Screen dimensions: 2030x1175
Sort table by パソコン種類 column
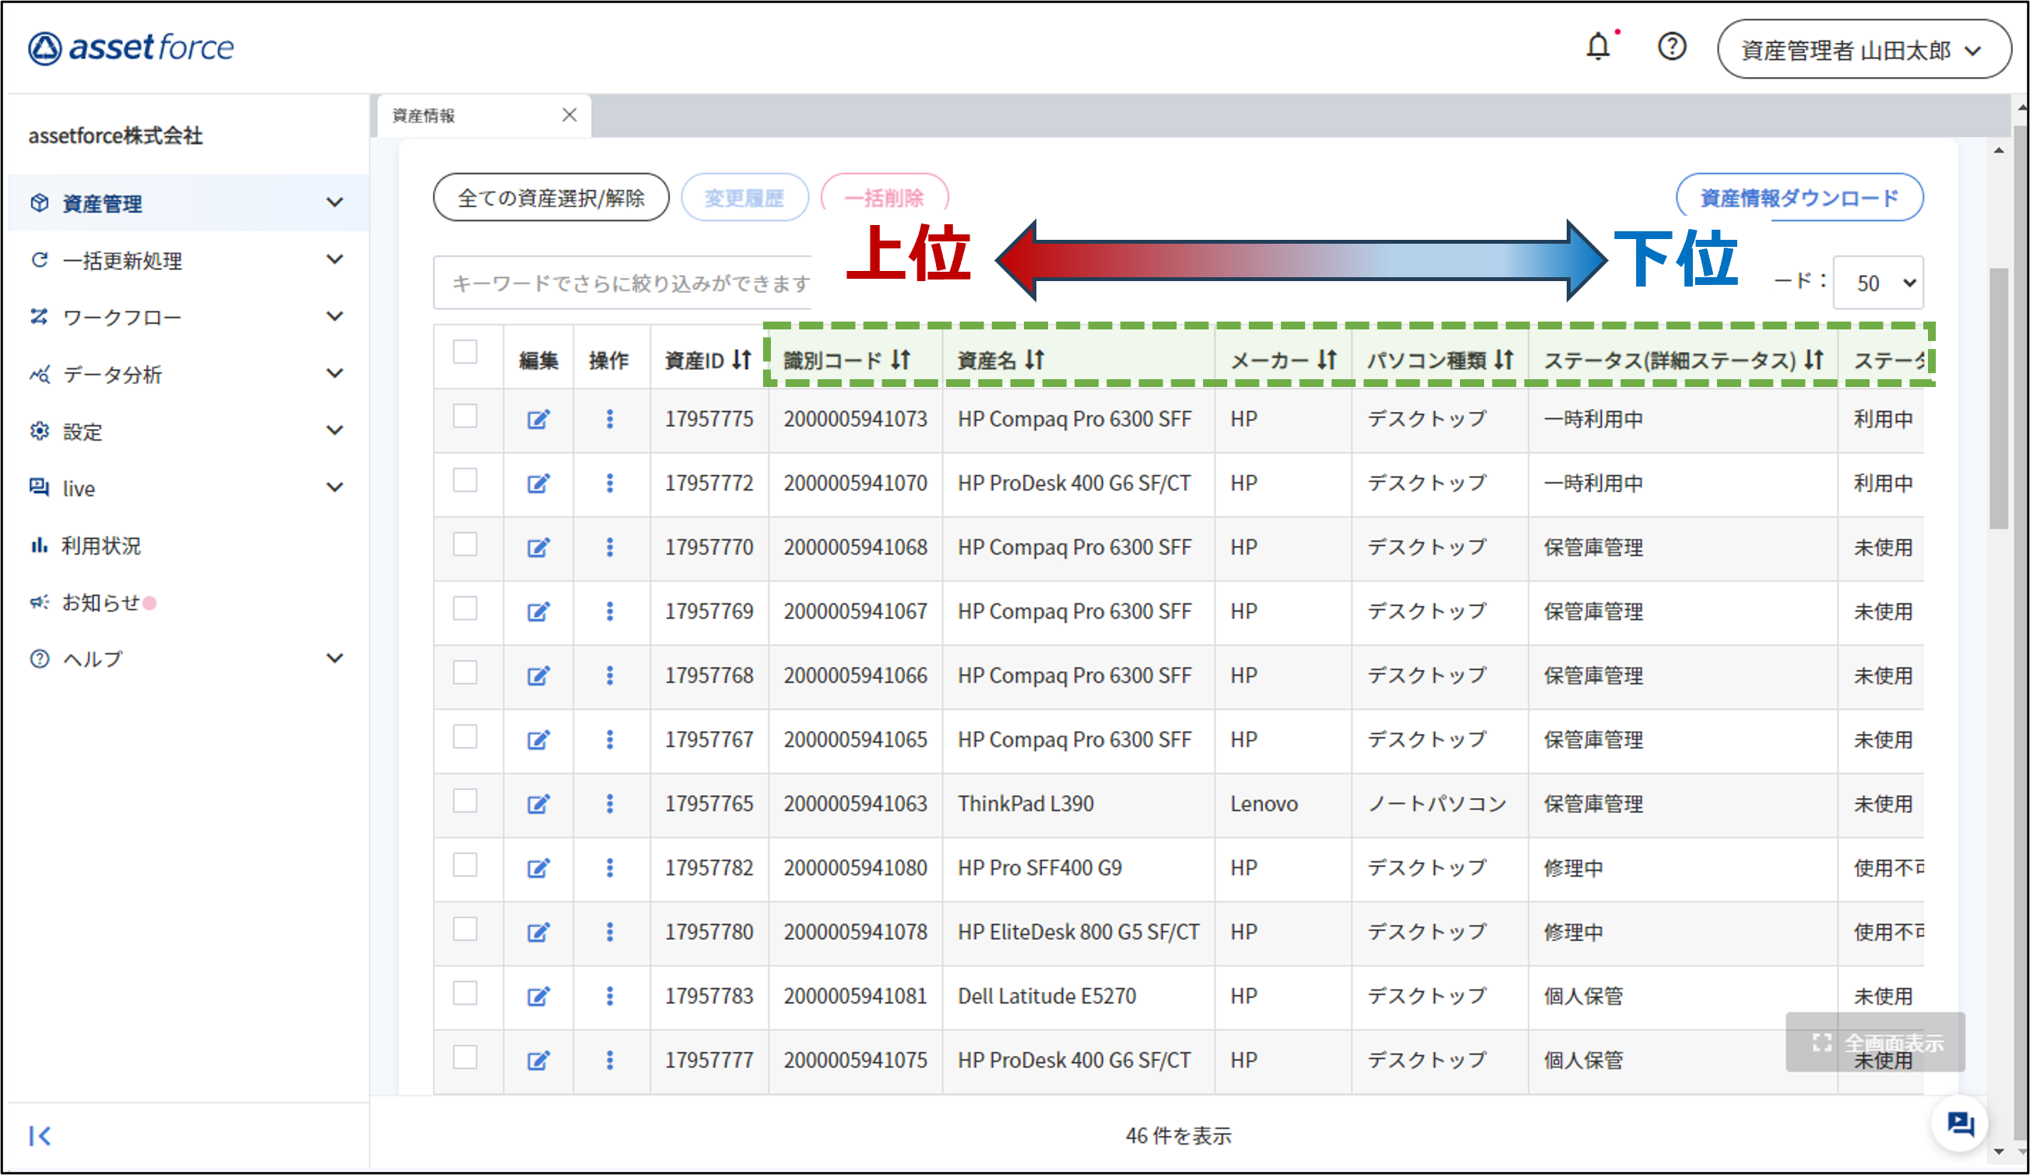1503,360
